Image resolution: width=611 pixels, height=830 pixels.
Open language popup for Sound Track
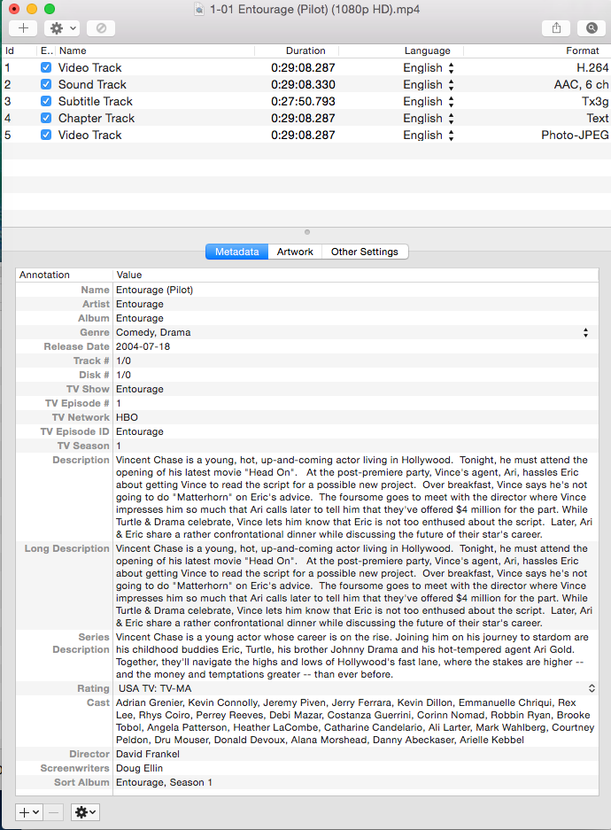[x=451, y=85]
